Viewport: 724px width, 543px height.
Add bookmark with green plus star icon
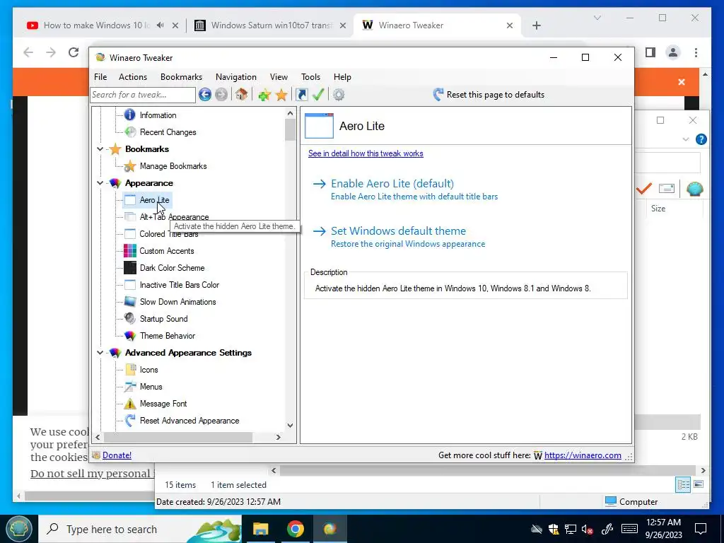264,95
